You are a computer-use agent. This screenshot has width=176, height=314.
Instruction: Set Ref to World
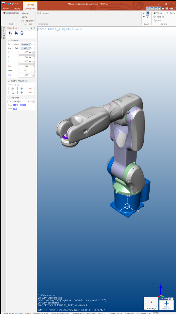click(16, 44)
